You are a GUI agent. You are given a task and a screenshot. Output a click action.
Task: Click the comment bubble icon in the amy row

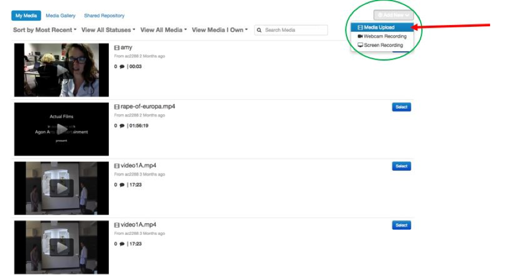click(x=122, y=66)
